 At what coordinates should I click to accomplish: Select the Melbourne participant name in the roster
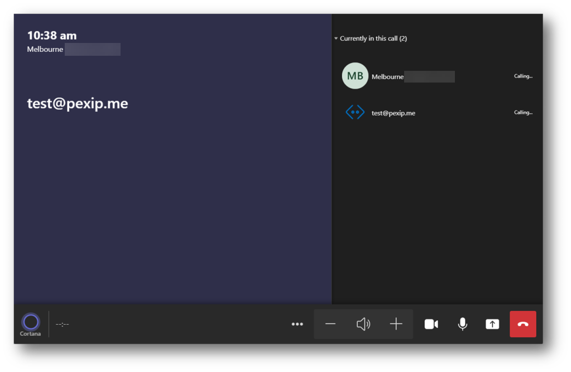(x=388, y=77)
